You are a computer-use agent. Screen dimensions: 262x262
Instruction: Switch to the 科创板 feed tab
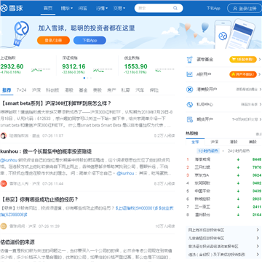(52, 90)
